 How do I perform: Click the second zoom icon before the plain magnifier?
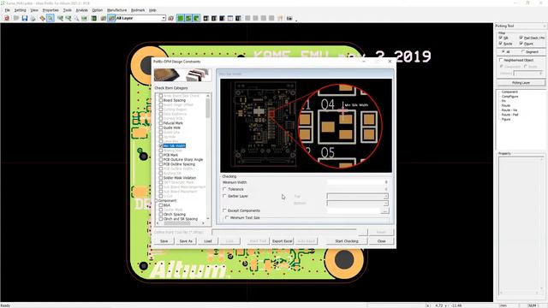coord(68,18)
